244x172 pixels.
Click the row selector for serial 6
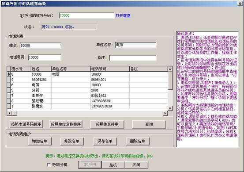pos(9,85)
